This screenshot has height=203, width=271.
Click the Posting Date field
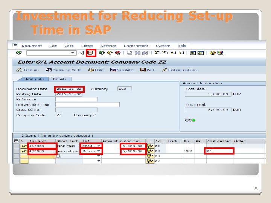tap(69, 94)
